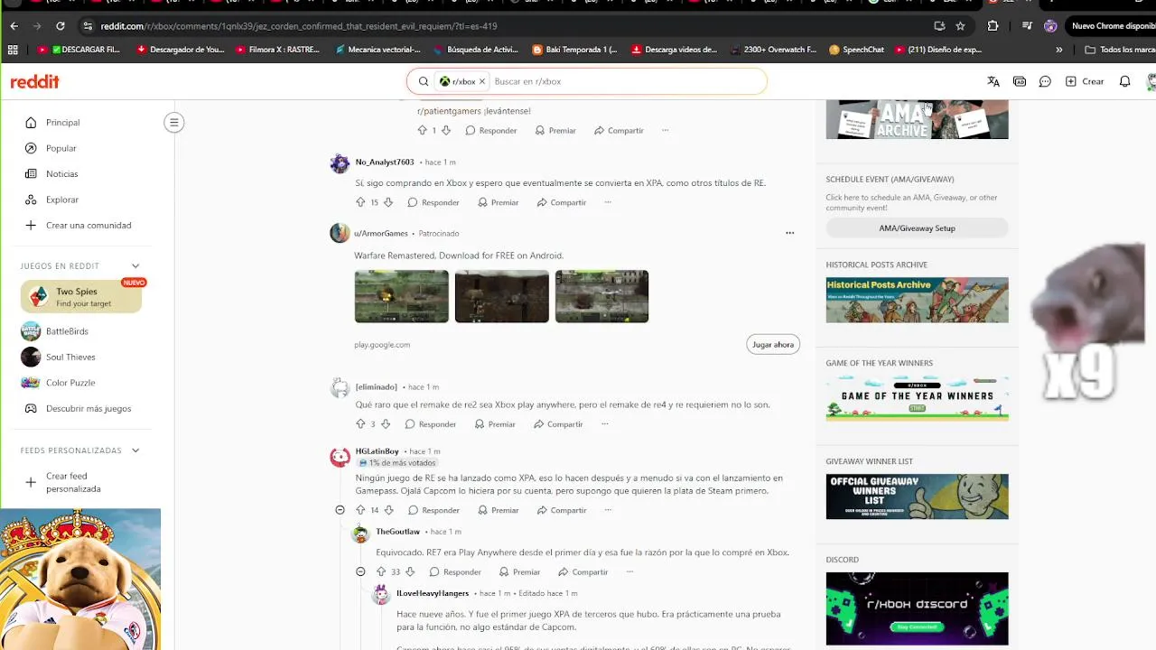This screenshot has height=650, width=1156.
Task: Downvote No_Analyst7603's comment
Action: point(388,202)
